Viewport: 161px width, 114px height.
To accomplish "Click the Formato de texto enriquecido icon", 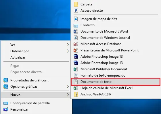I will [x=76, y=75].
